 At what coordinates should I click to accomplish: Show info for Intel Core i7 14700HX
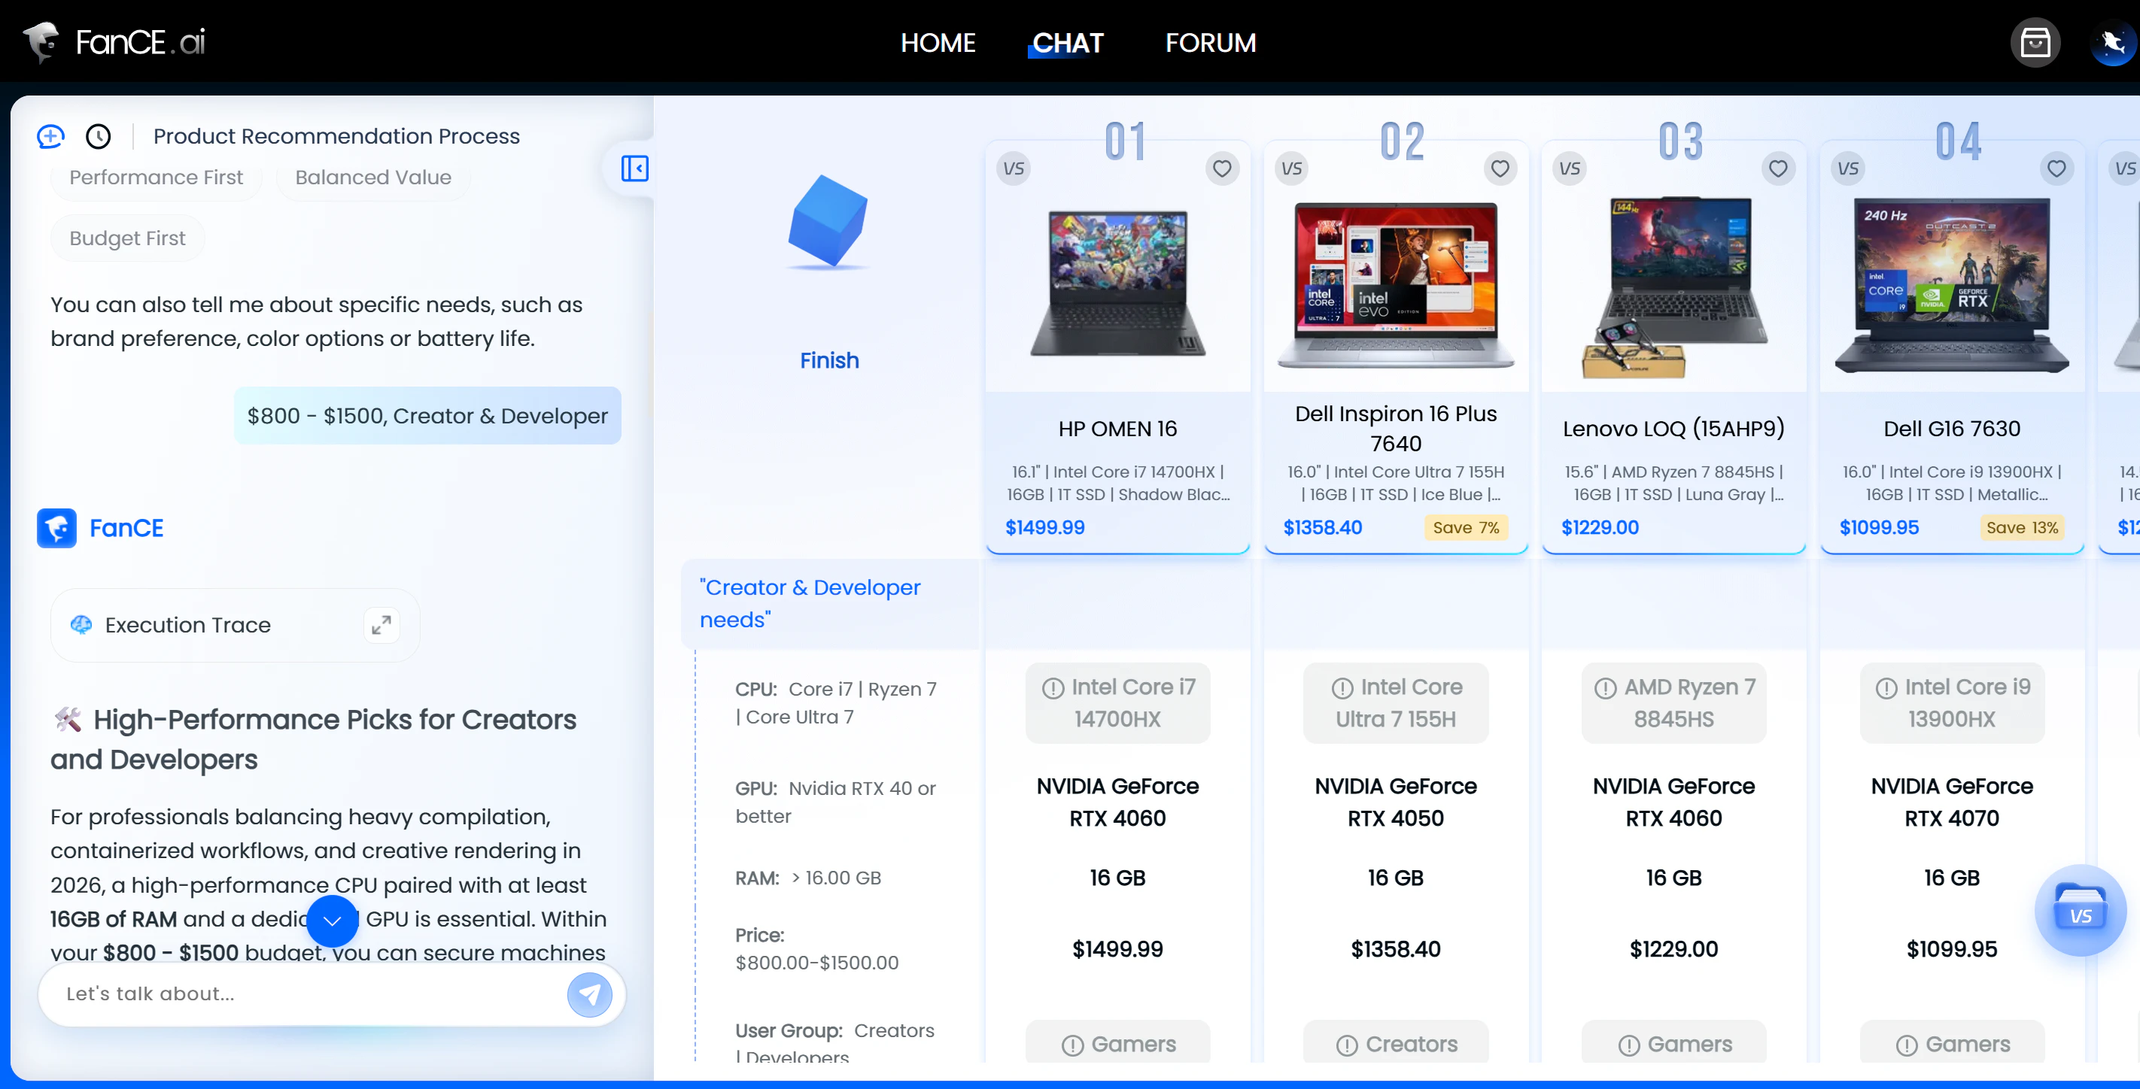pyautogui.click(x=1053, y=688)
